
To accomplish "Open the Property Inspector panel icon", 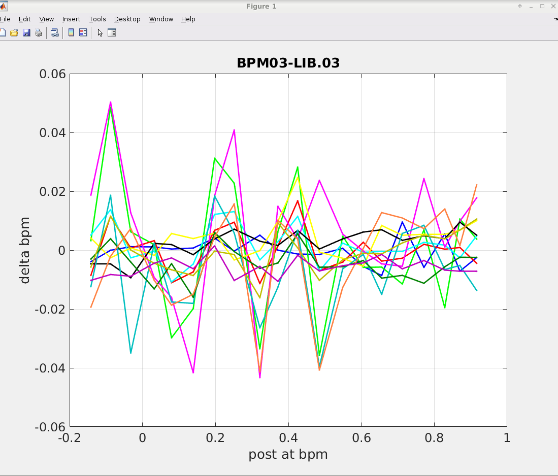I will coord(112,33).
